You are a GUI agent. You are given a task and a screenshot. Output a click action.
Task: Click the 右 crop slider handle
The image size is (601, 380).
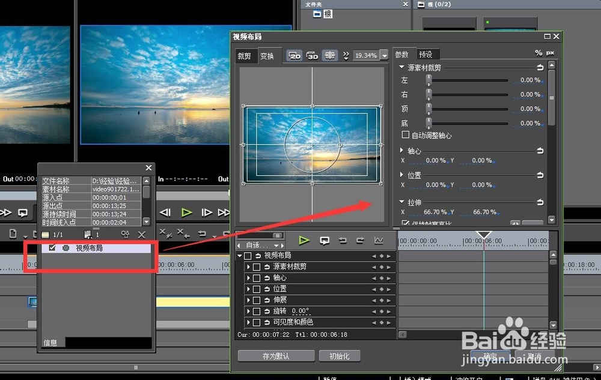[x=429, y=94]
